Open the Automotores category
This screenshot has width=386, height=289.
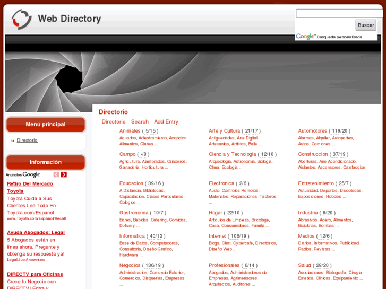312,131
